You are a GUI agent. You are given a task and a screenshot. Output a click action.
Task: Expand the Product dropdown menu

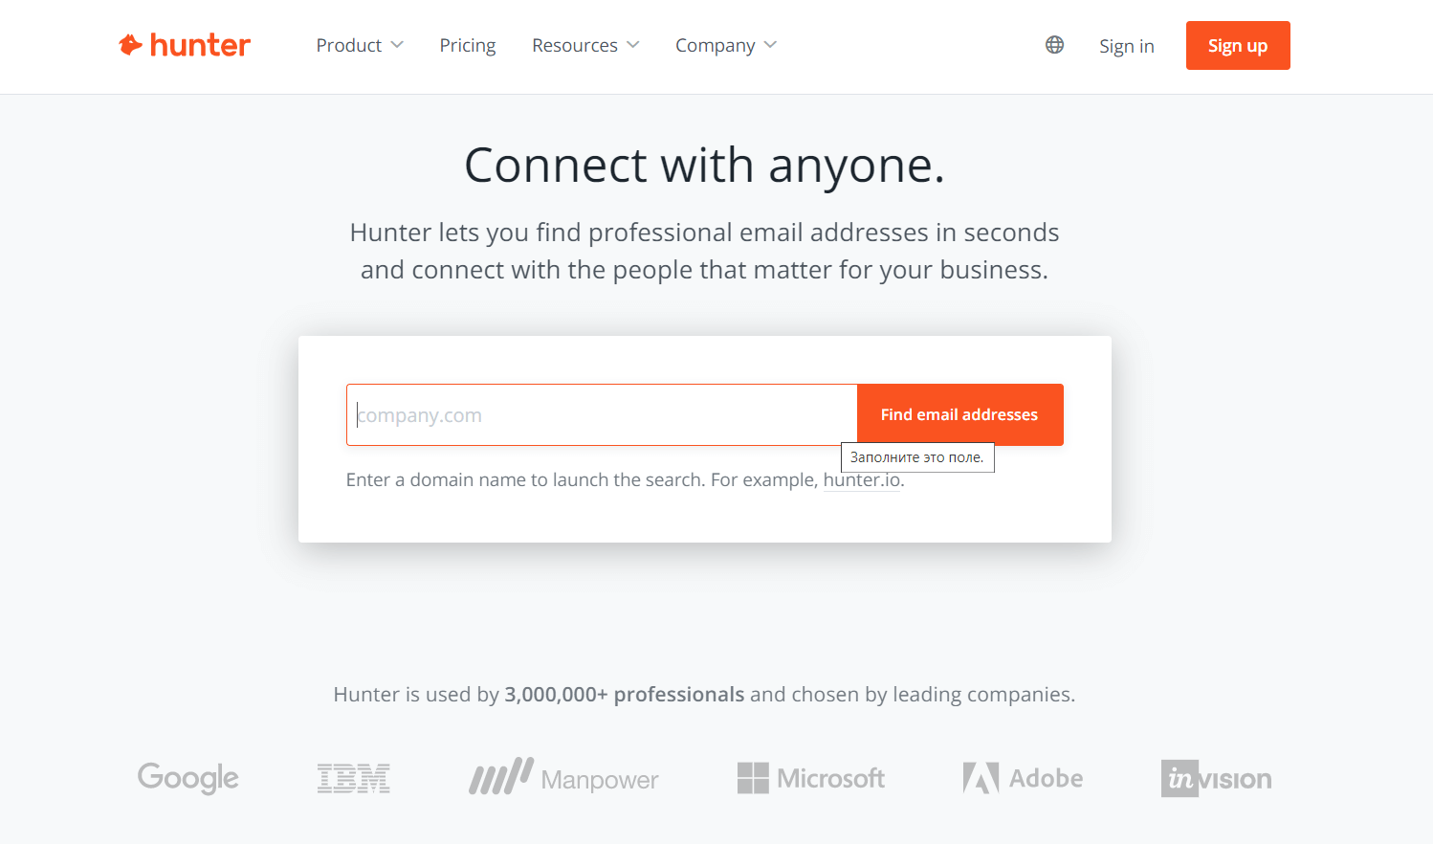tap(360, 45)
